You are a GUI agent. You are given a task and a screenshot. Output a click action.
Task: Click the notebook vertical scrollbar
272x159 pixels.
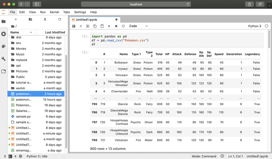[x=269, y=39]
